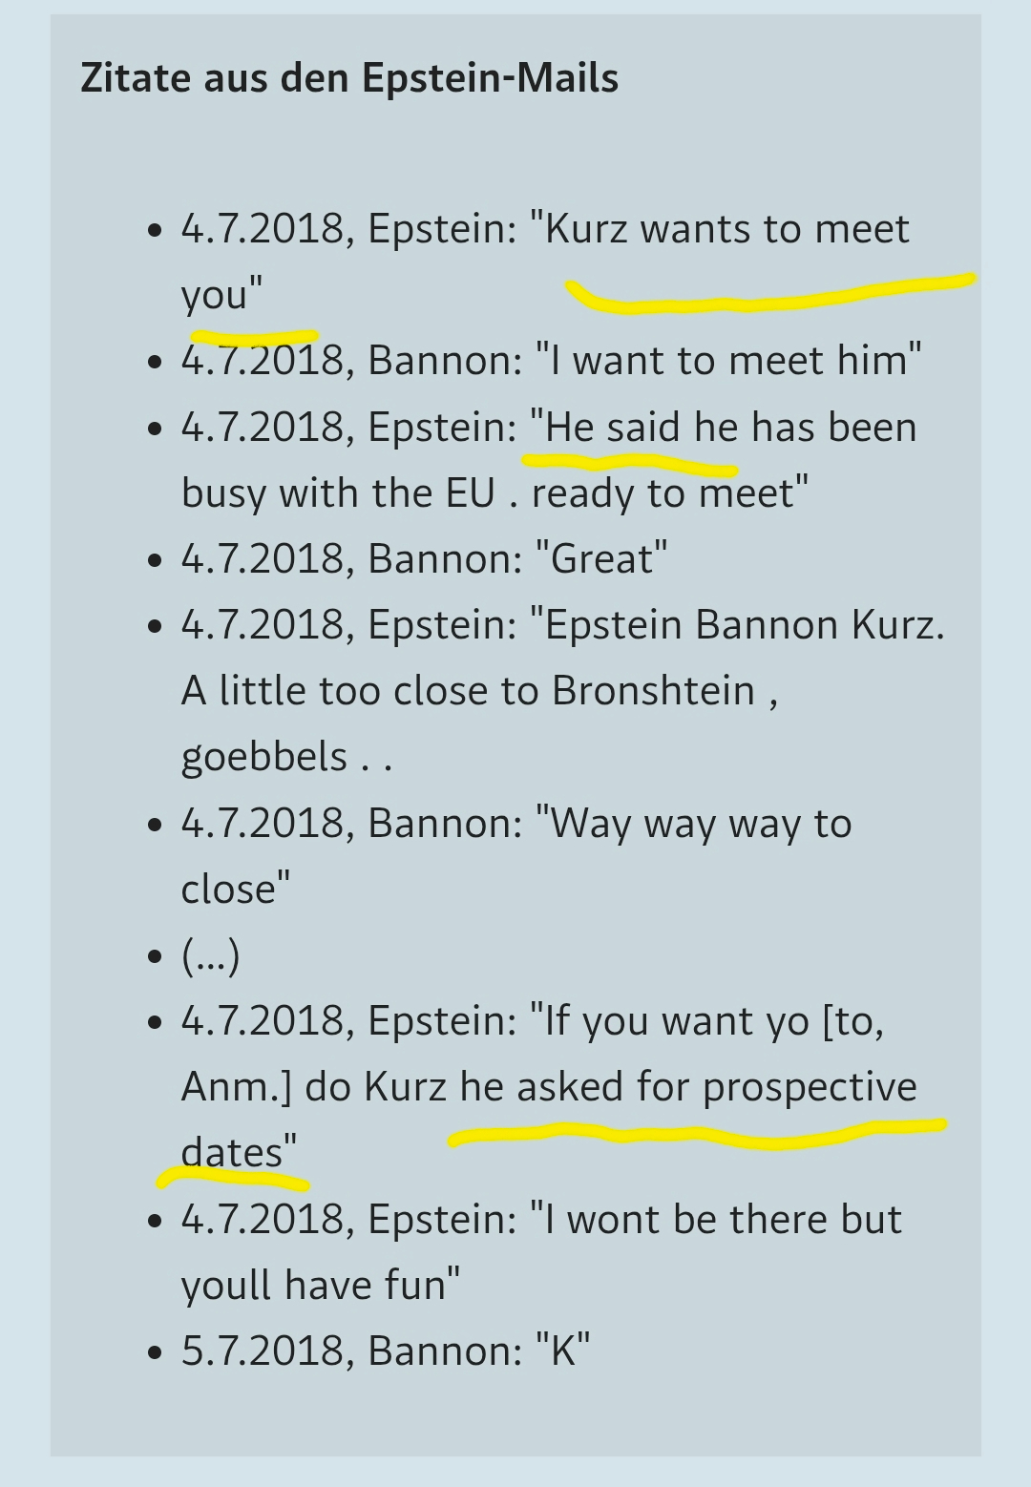Click "busy with the EU . ready to meet"
The image size is (1031, 1487).
click(494, 493)
